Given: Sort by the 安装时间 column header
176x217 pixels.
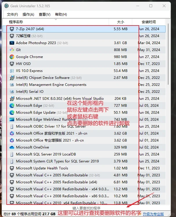Looking at the screenshot, I should point(149,22).
